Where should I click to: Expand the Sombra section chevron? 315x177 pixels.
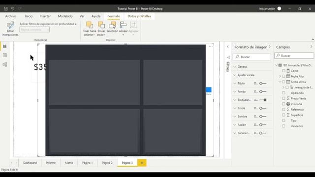[x=235, y=117]
